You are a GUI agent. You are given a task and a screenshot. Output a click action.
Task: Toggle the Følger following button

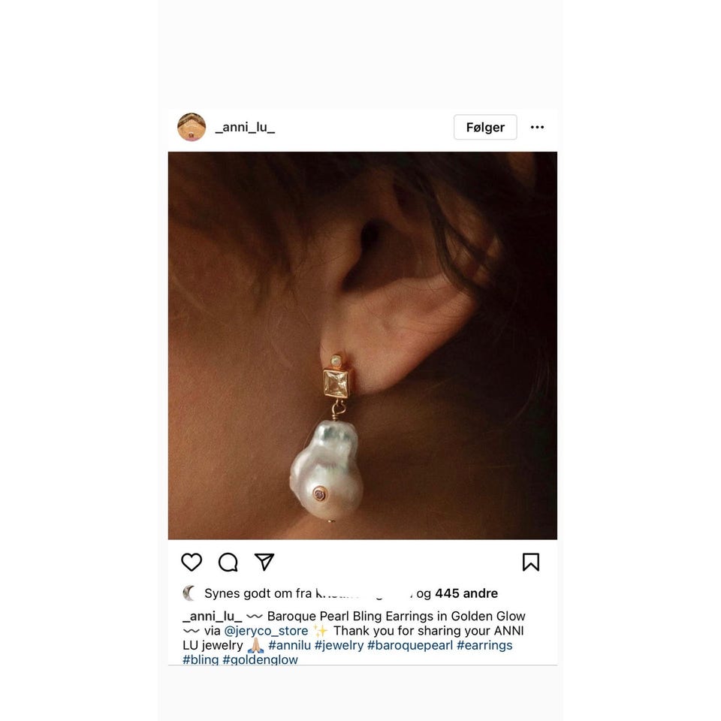click(485, 127)
